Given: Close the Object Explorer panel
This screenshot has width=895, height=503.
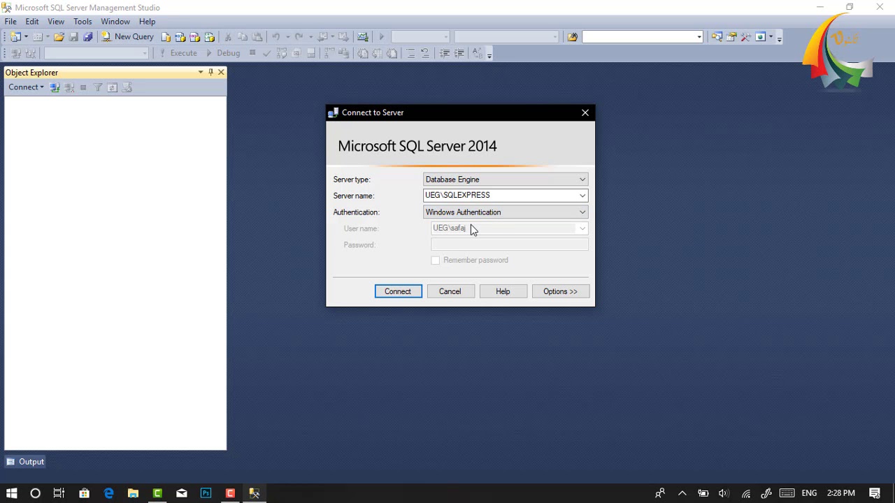Looking at the screenshot, I should coord(221,72).
